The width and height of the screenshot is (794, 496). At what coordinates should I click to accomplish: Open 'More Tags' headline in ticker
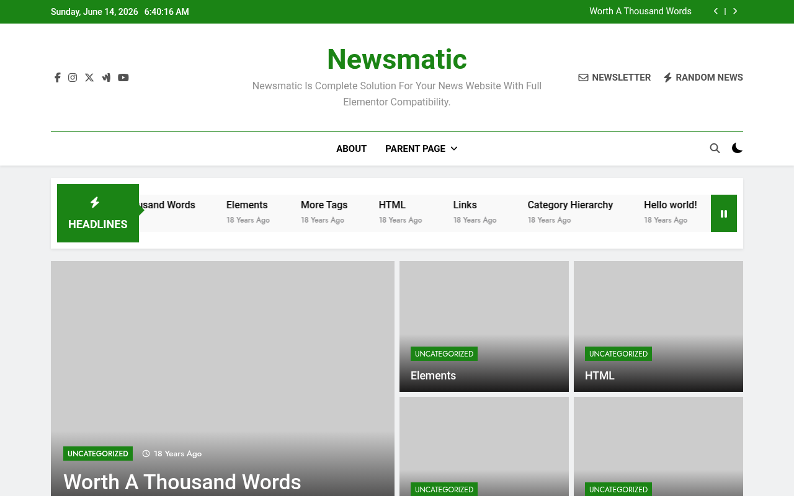coord(324,205)
